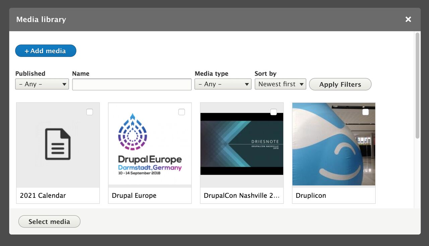Click the Druplicon thumbnail image
This screenshot has height=246, width=429.
(x=333, y=144)
